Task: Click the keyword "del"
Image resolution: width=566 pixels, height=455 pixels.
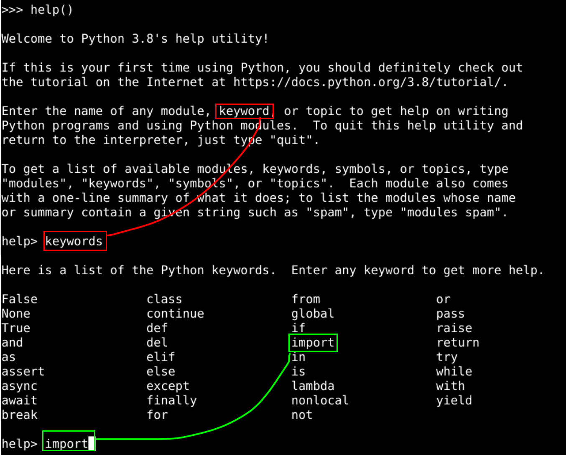Action: pyautogui.click(x=157, y=343)
